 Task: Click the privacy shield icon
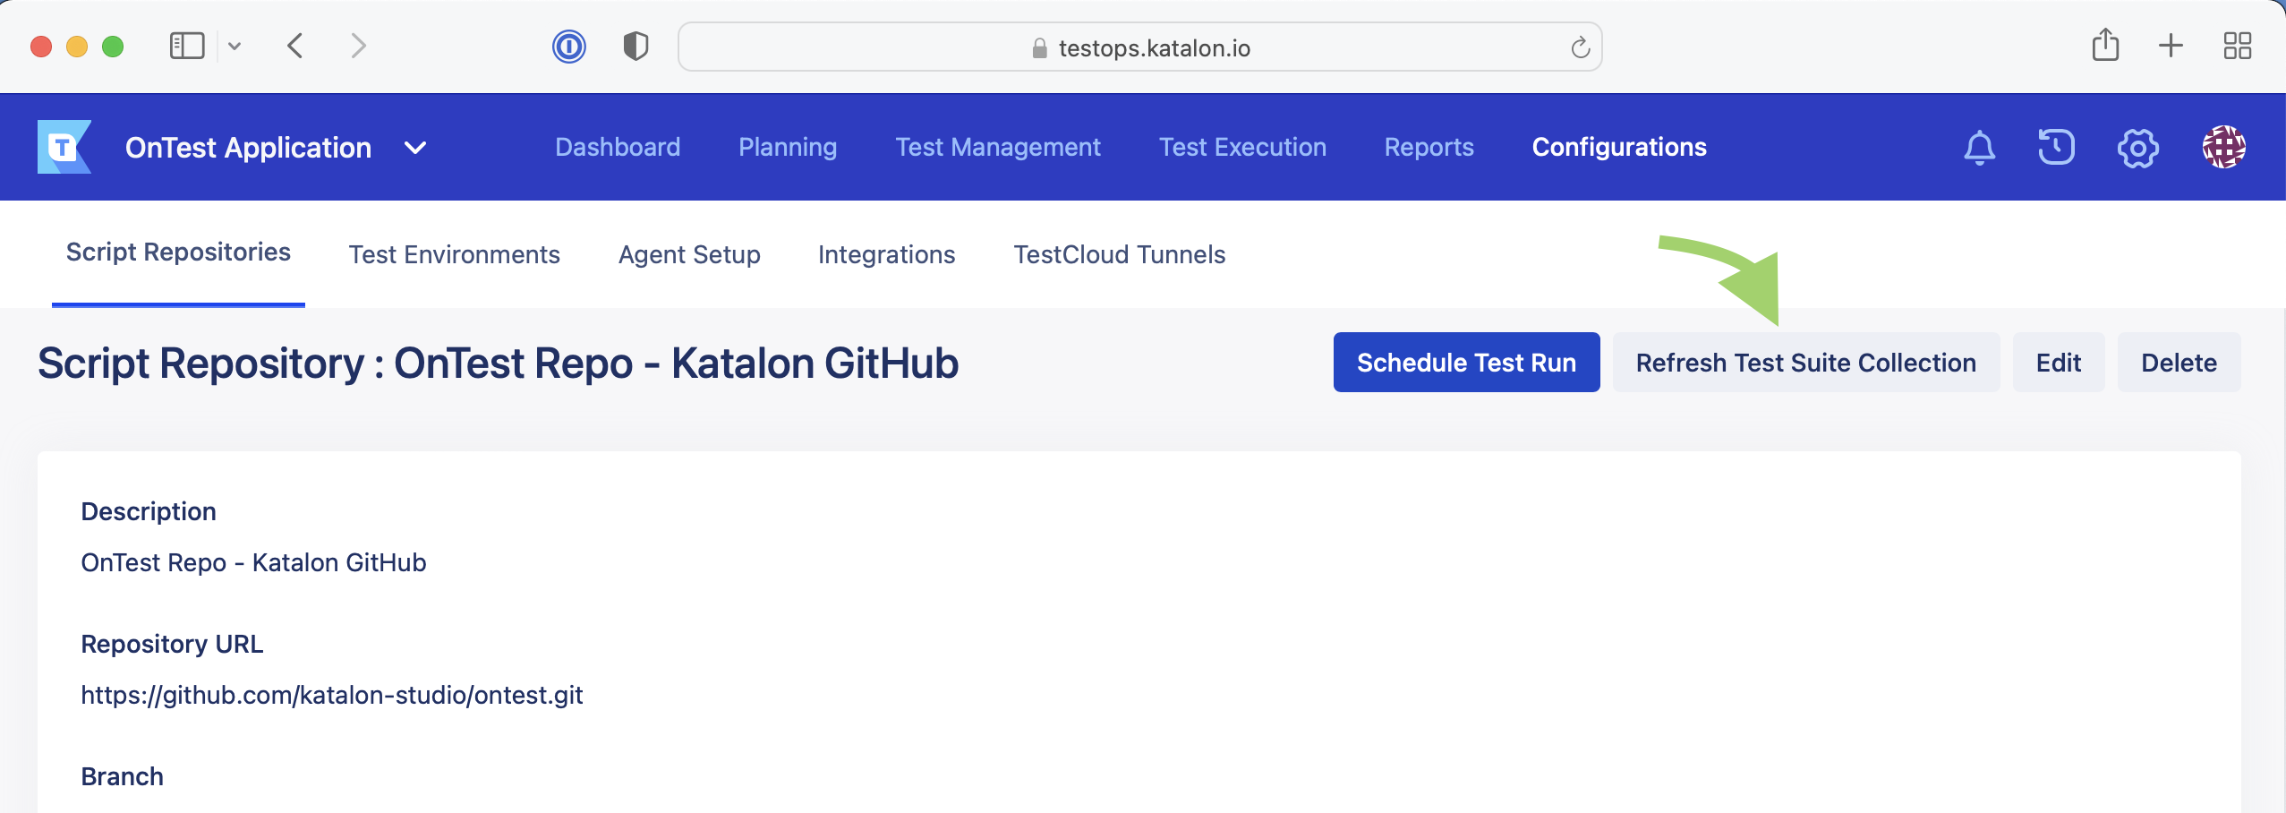635,46
